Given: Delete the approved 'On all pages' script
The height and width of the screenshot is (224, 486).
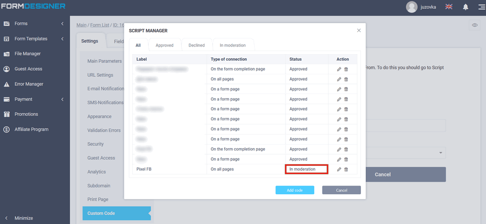Looking at the screenshot, I should (x=346, y=79).
